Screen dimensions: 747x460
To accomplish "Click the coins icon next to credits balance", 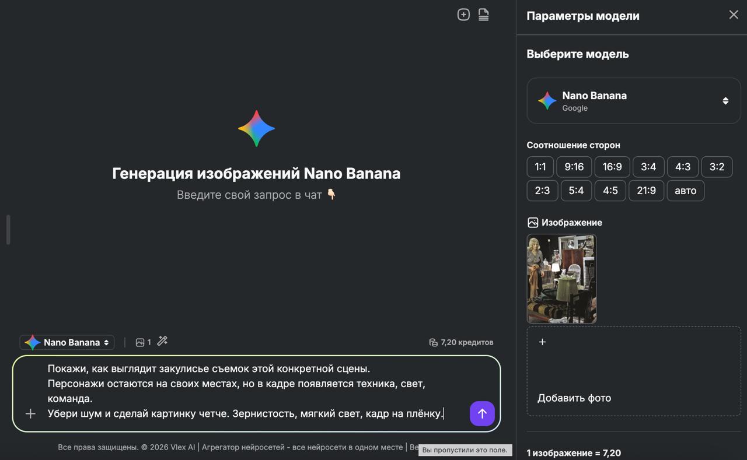I will click(x=432, y=342).
